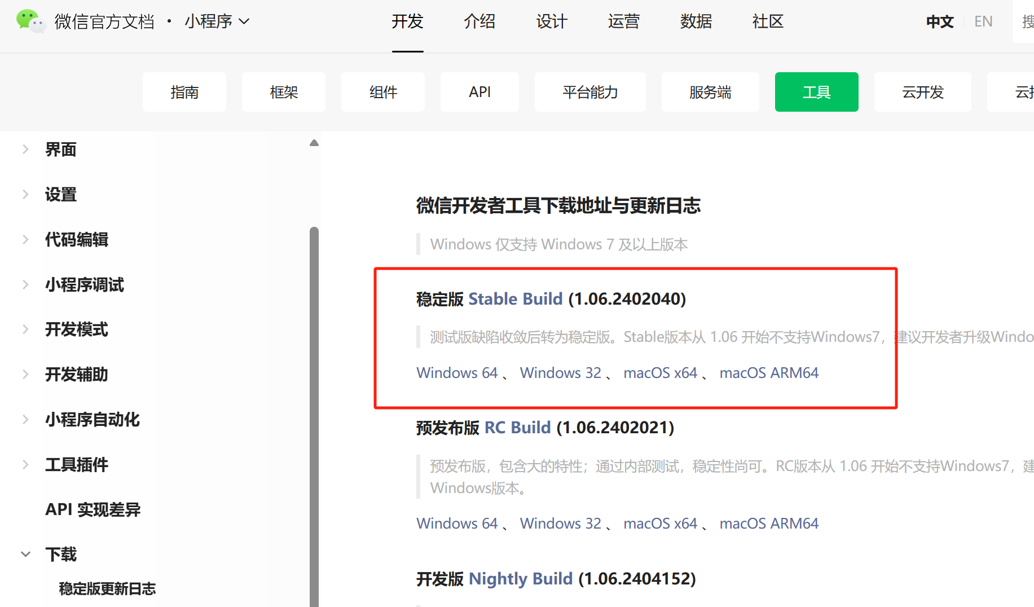Viewport: 1034px width, 607px height.
Task: Collapse the 下载 chevron in sidebar
Action: (25, 554)
